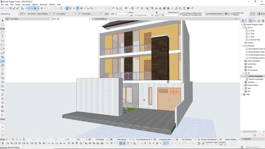Select the Arrow tool in the toolbox
Screen dimensions: 265x149
pos(2,20)
